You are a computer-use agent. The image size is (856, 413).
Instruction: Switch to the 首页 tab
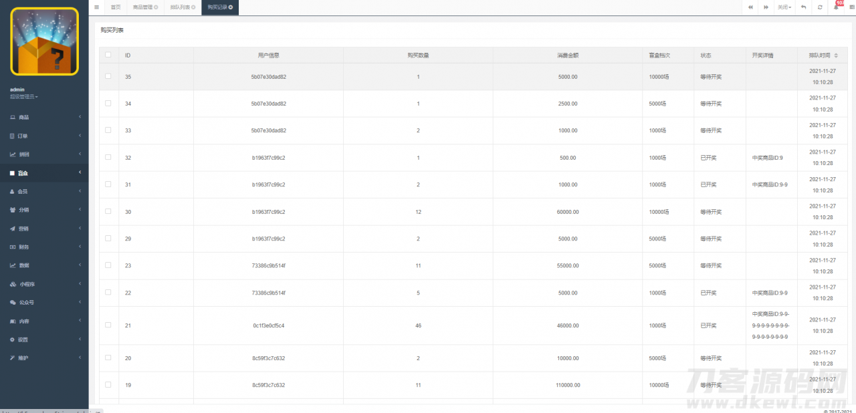(116, 7)
